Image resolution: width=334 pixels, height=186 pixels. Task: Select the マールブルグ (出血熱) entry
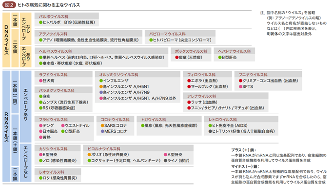tap(208, 86)
